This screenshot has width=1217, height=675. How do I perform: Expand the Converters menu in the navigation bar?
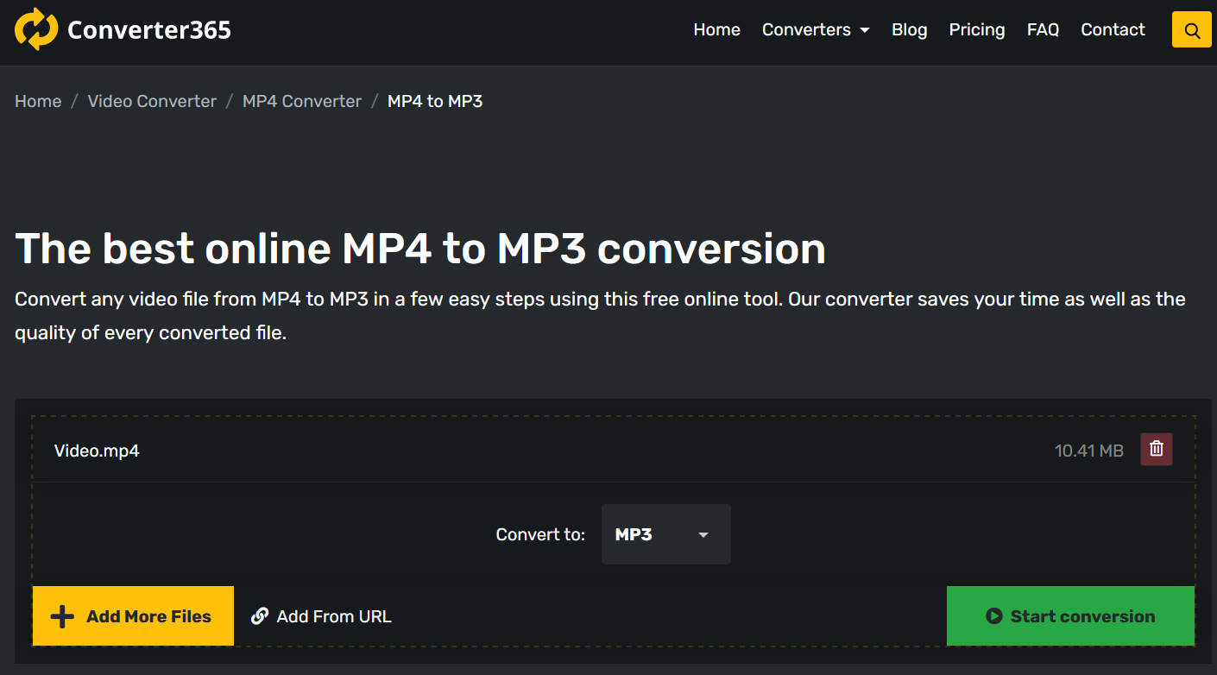point(815,30)
